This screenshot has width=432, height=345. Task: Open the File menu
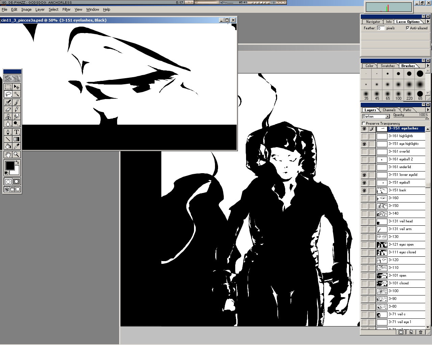click(x=4, y=9)
